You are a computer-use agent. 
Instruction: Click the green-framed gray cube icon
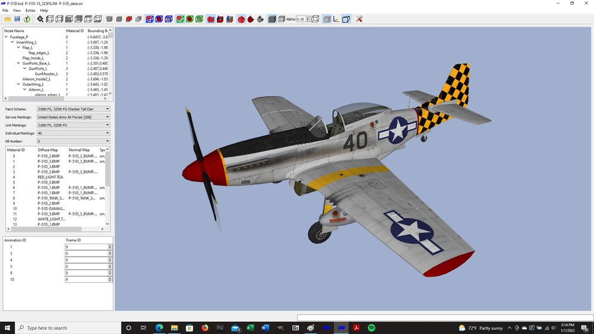tap(199, 19)
